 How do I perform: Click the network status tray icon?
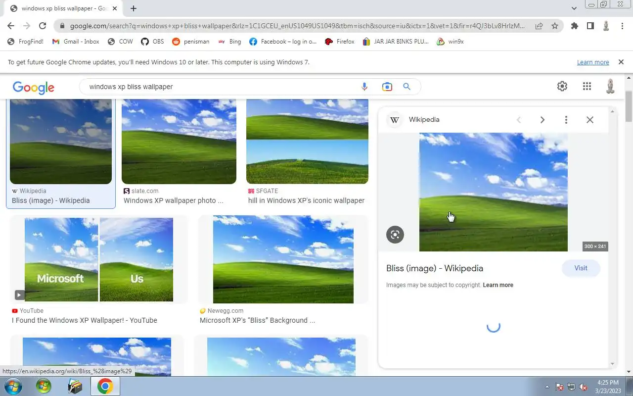[x=571, y=387]
